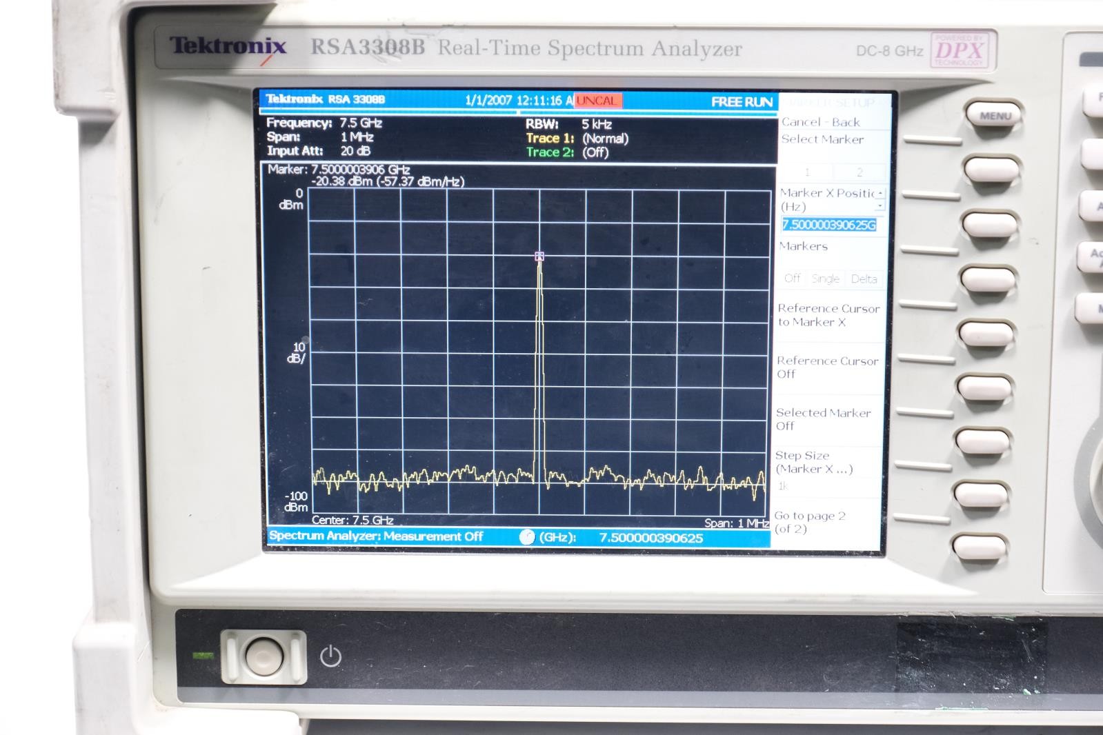Choose Reference Cursor to Marker X
1103x735 pixels.
828,315
